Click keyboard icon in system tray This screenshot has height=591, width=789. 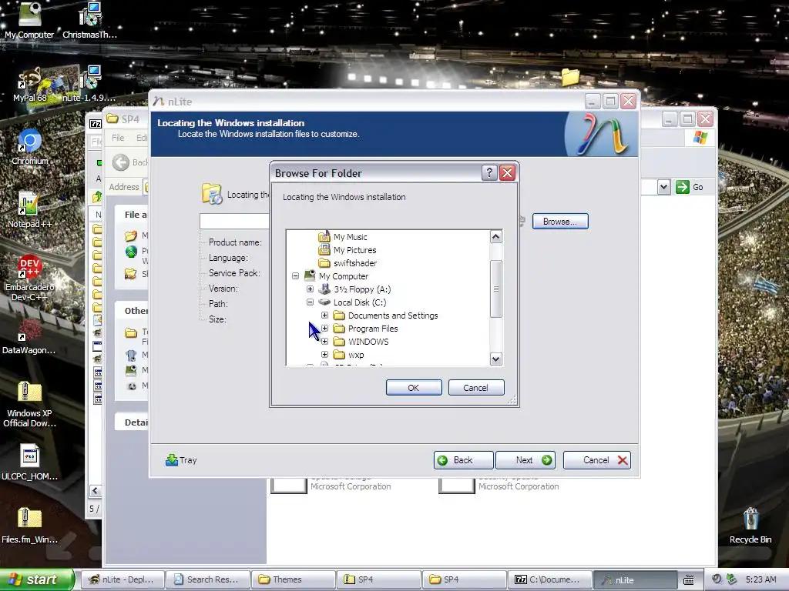689,580
